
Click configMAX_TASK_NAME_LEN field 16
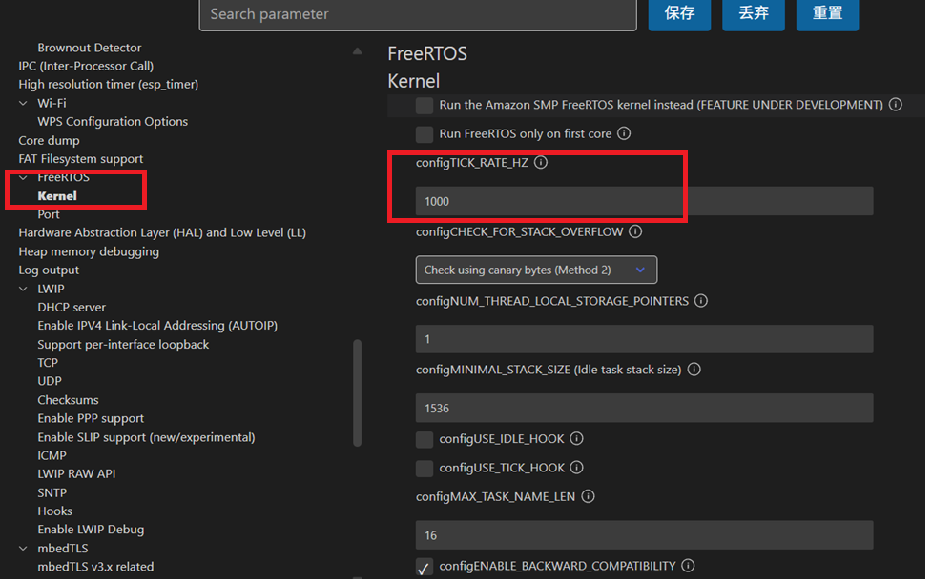[x=644, y=535]
